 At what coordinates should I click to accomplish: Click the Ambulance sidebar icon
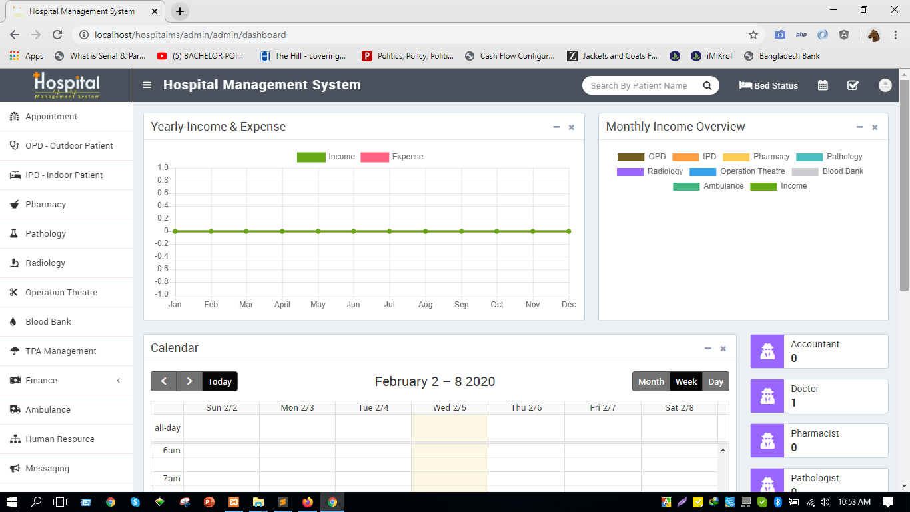[14, 410]
